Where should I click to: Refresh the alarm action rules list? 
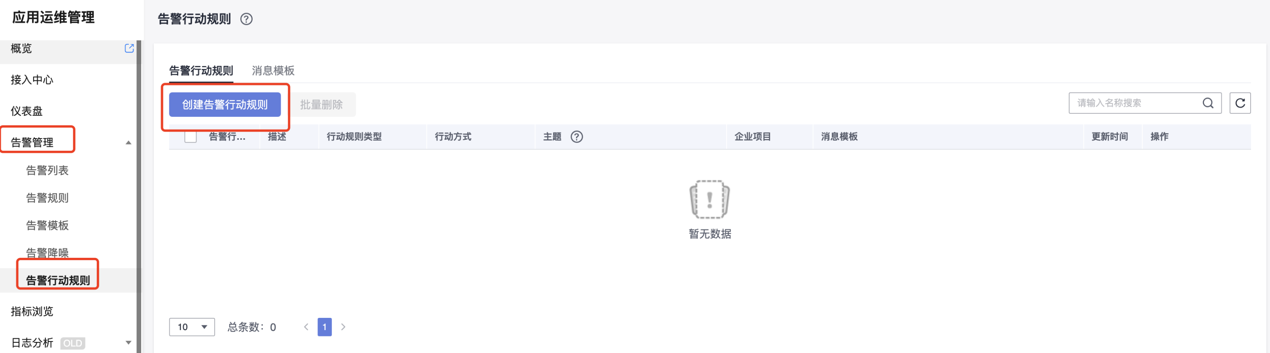(1240, 103)
